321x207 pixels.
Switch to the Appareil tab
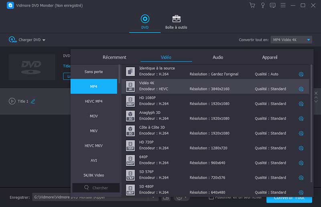pos(270,57)
